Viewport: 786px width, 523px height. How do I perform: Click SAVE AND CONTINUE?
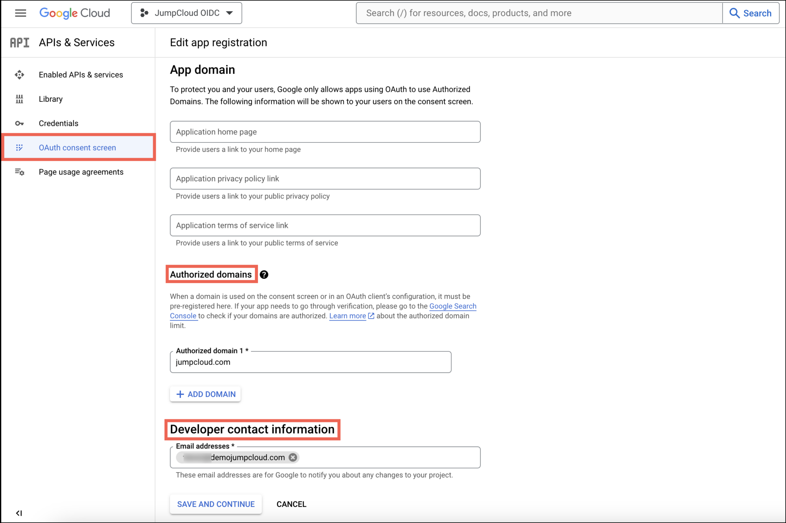(x=216, y=504)
